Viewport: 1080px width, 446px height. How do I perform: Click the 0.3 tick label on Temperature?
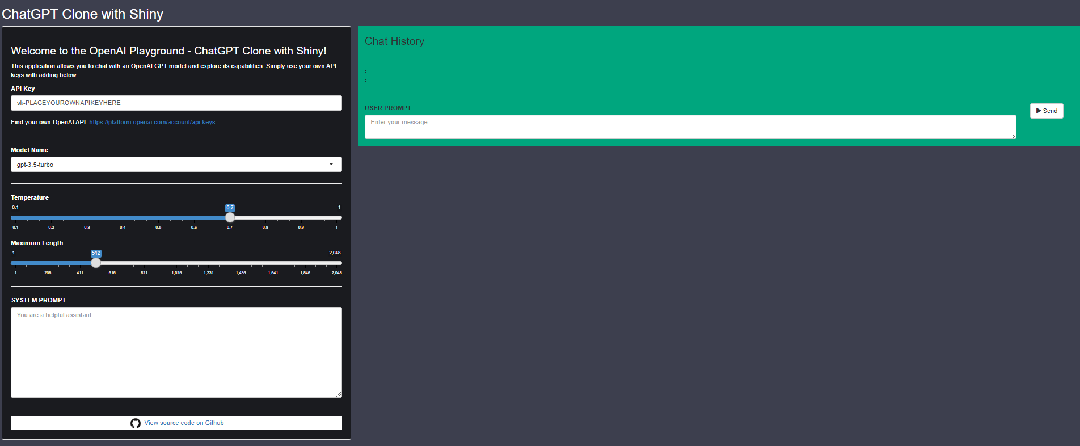coord(87,227)
